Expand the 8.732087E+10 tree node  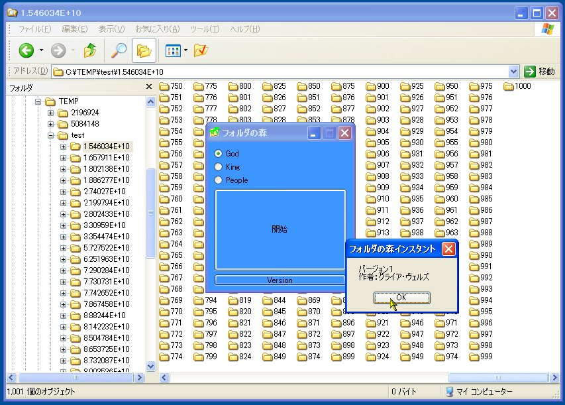coord(63,361)
